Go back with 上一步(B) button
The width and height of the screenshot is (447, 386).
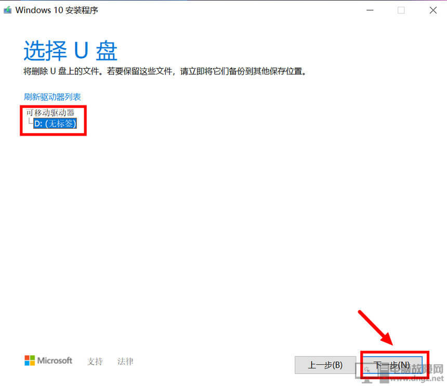click(325, 365)
